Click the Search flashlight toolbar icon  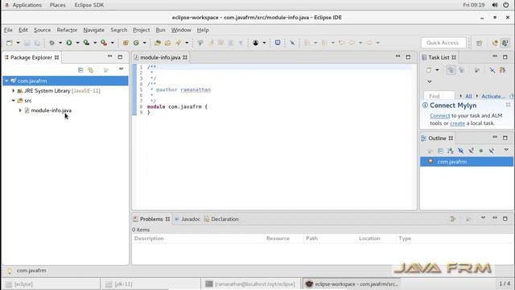tap(179, 43)
